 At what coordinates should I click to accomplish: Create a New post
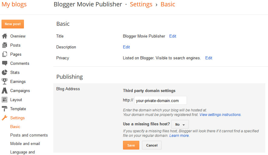(13, 24)
